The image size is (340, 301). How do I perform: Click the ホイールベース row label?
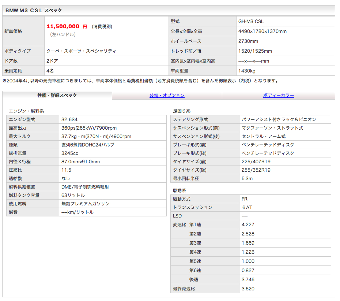186,41
